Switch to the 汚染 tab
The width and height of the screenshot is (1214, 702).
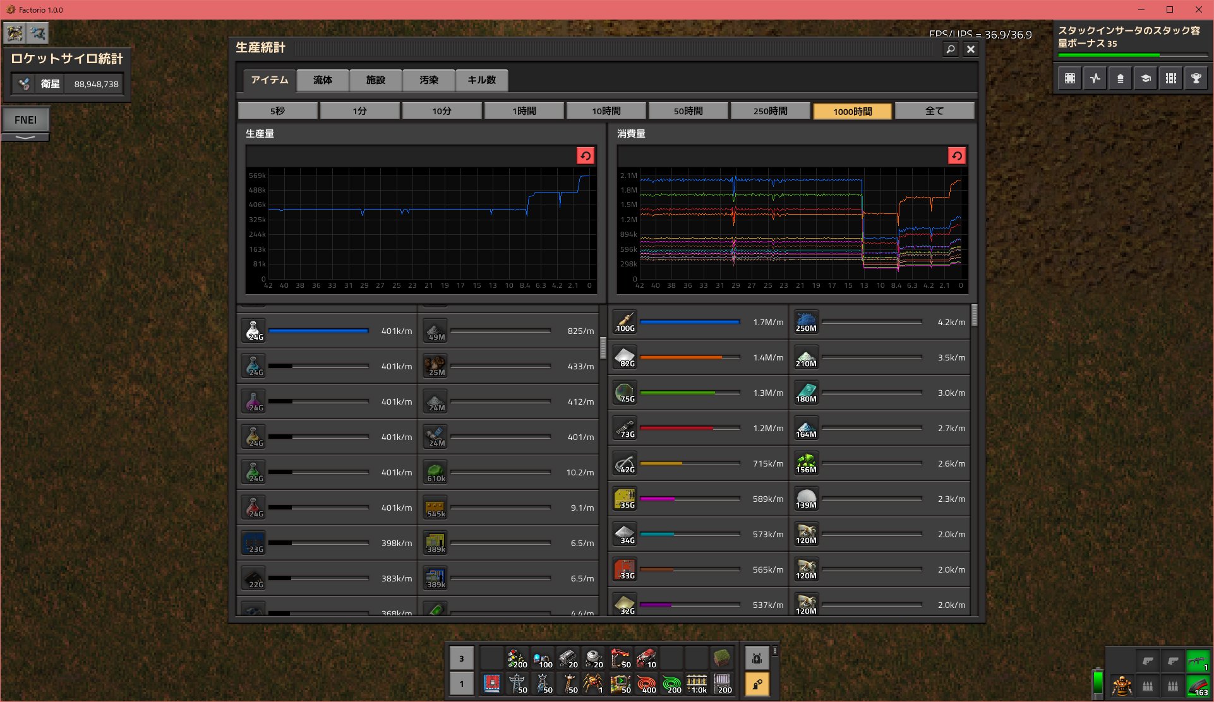click(428, 80)
